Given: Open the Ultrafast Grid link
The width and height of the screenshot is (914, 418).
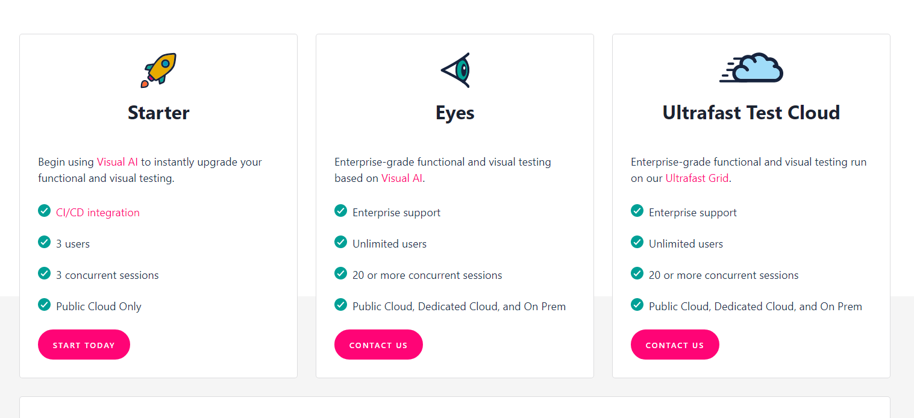Looking at the screenshot, I should click(x=697, y=178).
